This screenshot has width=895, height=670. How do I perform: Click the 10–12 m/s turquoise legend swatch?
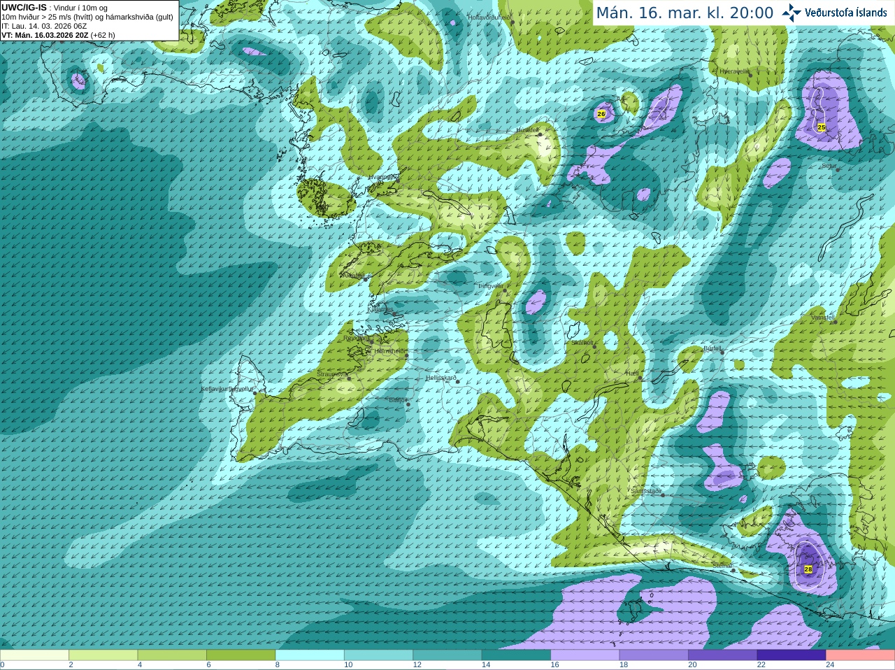(378, 655)
